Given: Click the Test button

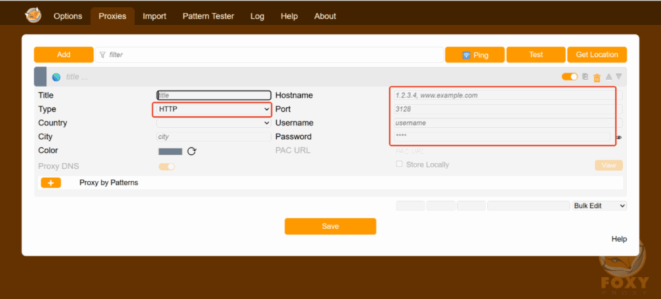Looking at the screenshot, I should 536,54.
